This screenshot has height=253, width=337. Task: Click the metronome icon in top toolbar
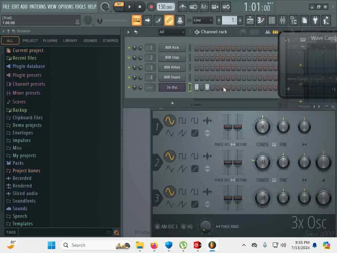[x=182, y=7]
